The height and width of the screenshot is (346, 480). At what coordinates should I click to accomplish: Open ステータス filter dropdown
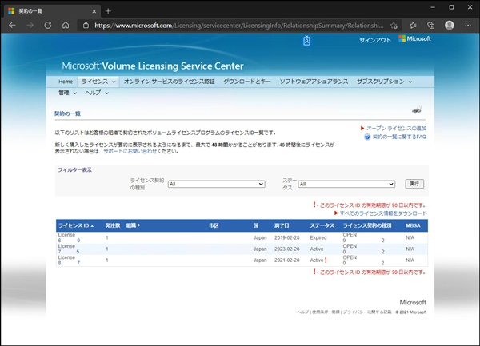346,184
